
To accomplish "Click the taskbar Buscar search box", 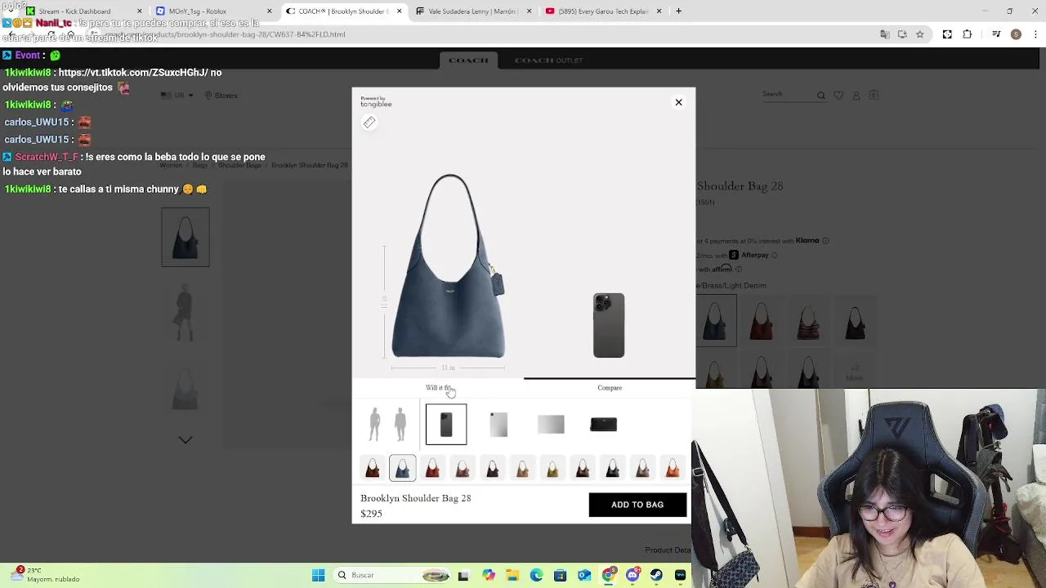I will (x=392, y=576).
